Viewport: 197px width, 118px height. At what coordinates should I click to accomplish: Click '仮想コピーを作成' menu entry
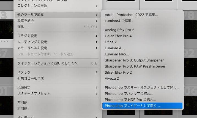tap(31, 78)
